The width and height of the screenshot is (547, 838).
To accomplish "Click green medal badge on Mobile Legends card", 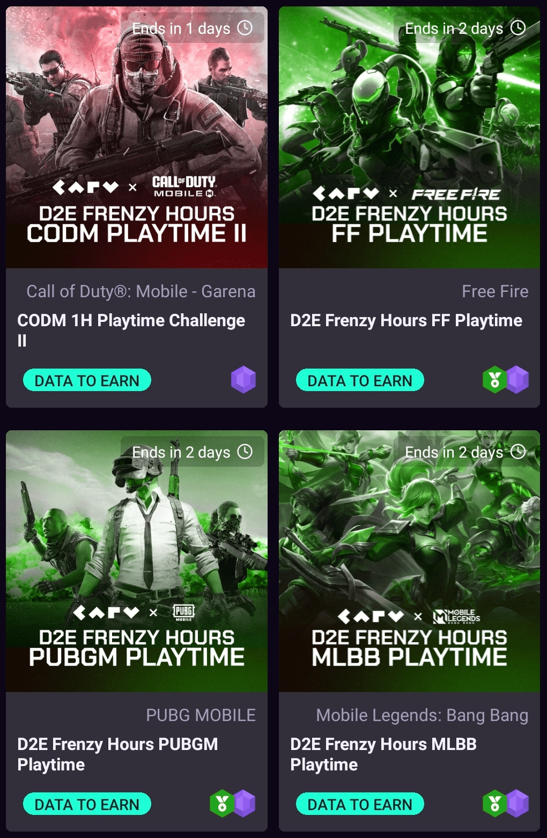I will [494, 804].
